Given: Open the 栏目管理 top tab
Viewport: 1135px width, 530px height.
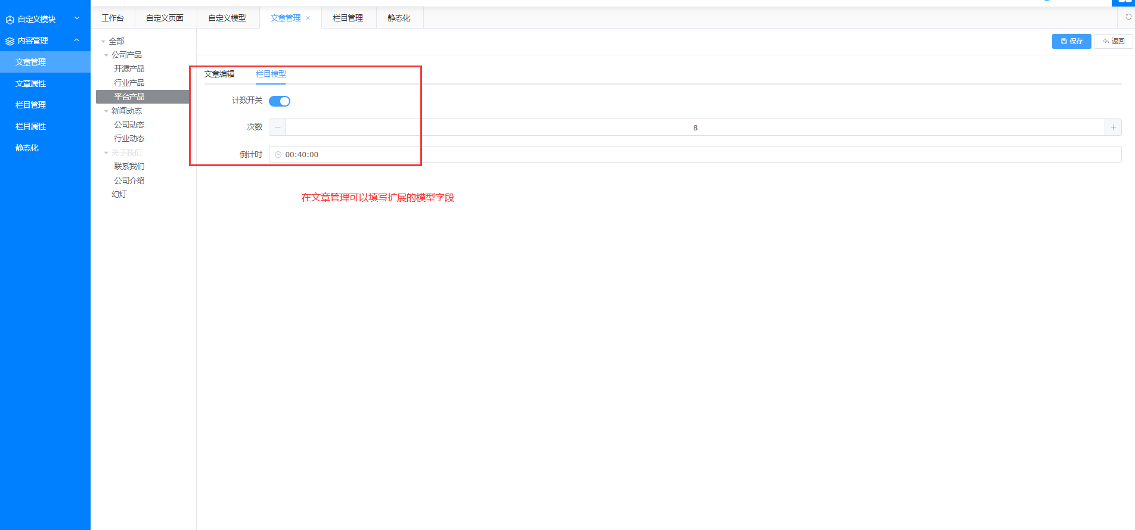Looking at the screenshot, I should point(348,18).
